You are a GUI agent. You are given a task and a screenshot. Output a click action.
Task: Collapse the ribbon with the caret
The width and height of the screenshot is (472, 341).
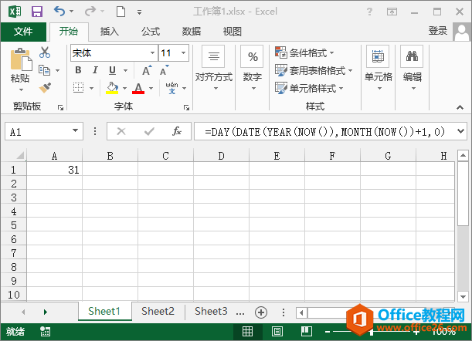[x=460, y=107]
